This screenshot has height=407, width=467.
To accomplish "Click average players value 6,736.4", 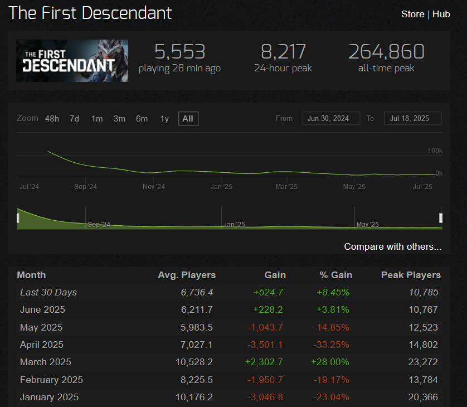I will click(x=197, y=292).
